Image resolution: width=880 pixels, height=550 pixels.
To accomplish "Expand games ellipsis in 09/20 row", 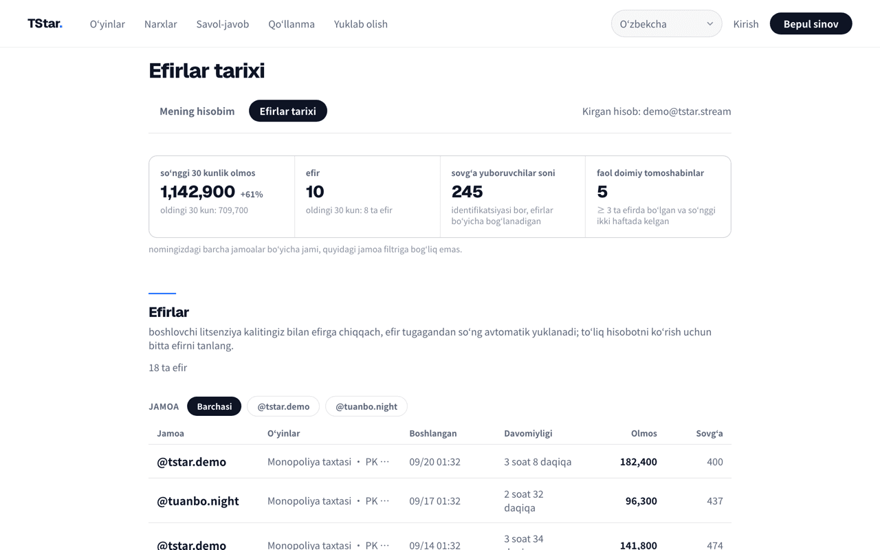I will (x=385, y=461).
